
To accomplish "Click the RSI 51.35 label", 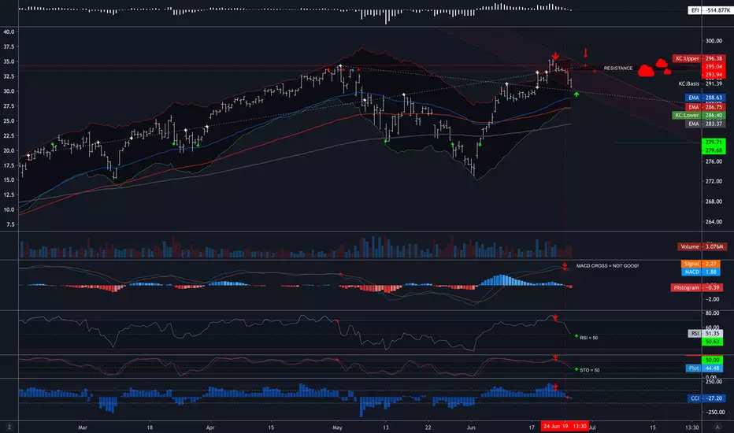I will tap(705, 334).
